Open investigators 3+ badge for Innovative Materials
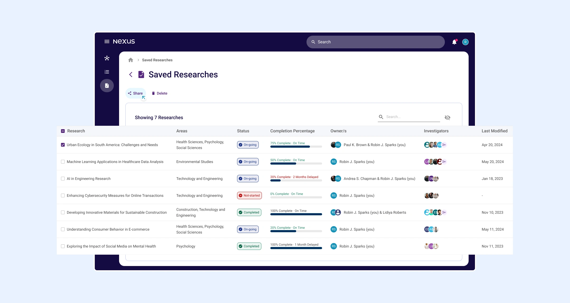 point(444,212)
